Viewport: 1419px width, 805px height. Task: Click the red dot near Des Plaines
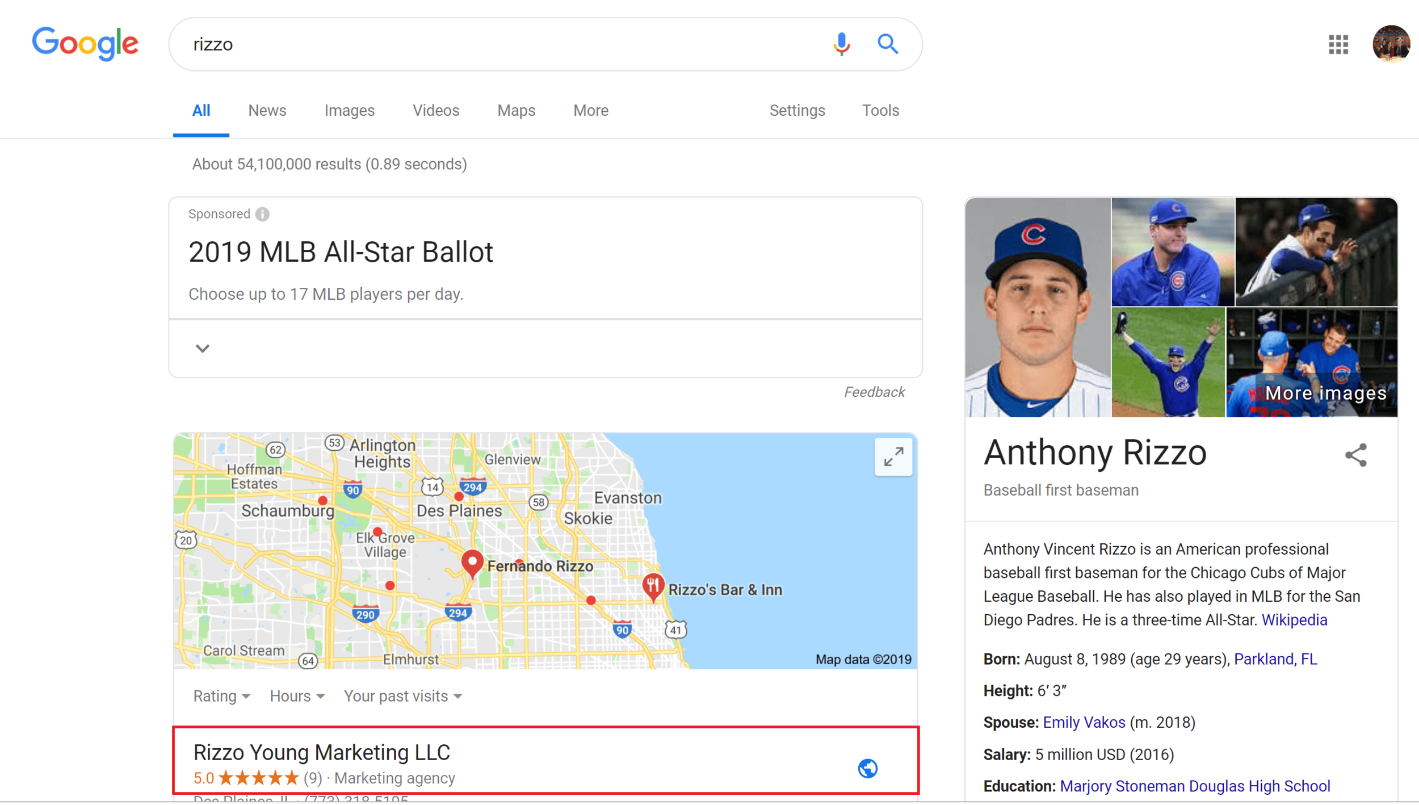(x=459, y=497)
